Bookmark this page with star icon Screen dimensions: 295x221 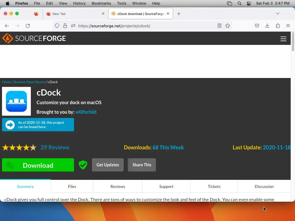[x=228, y=26]
